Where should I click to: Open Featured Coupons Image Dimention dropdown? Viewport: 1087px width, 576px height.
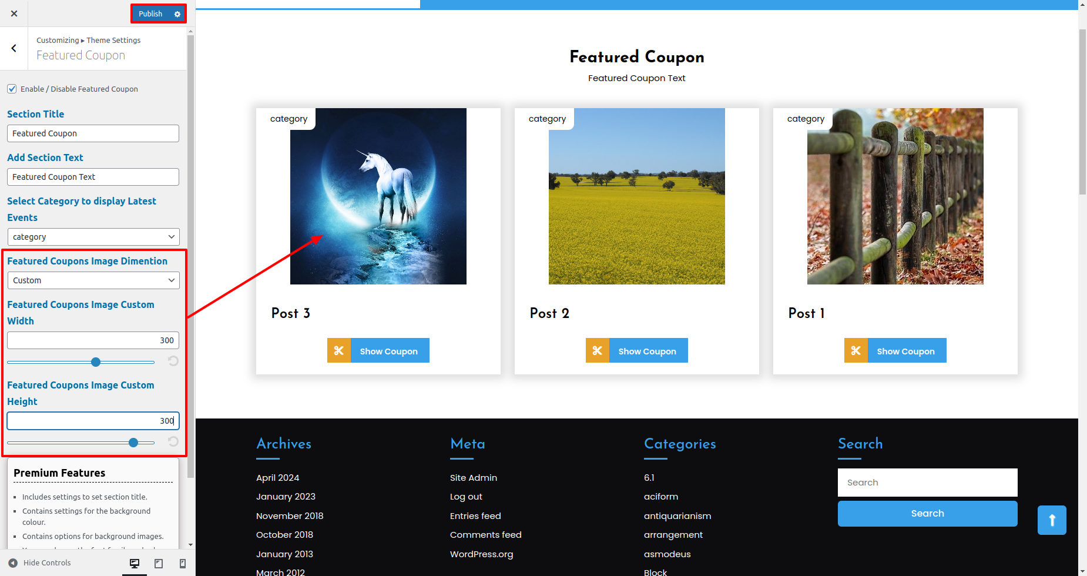[x=93, y=280]
